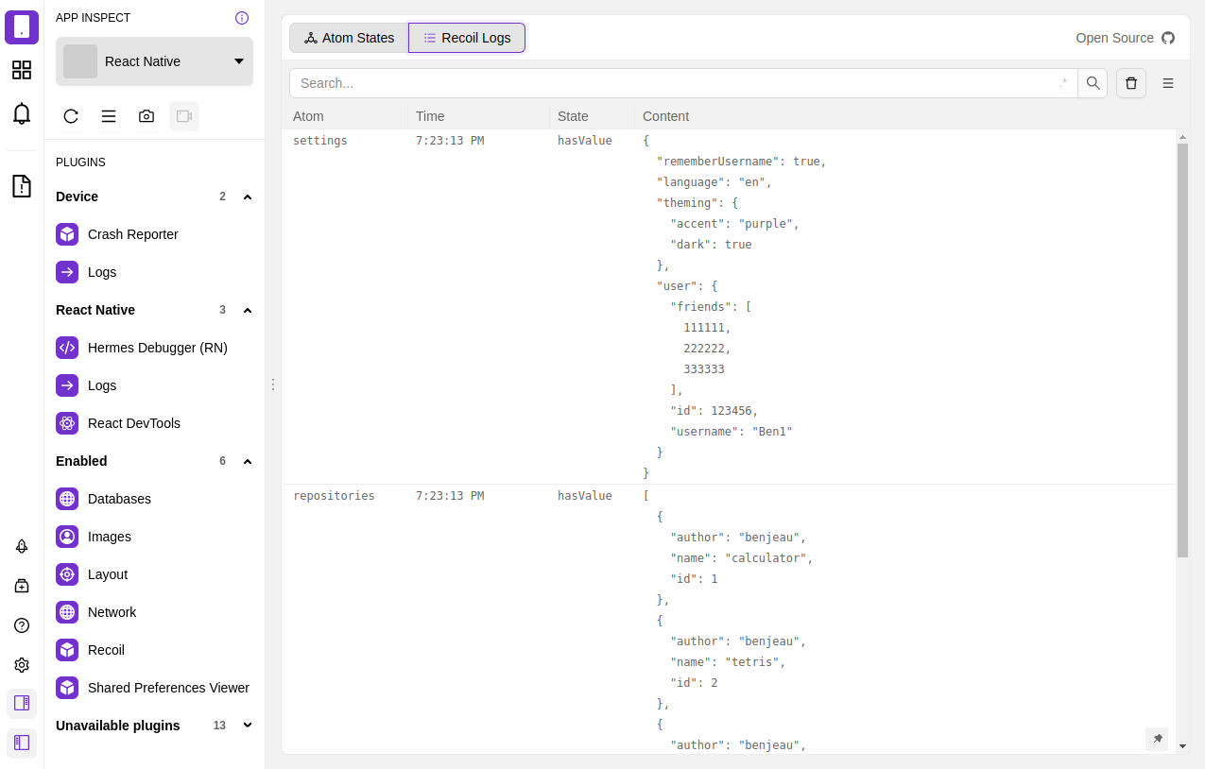Click hasValue in the settings row

pyautogui.click(x=585, y=141)
